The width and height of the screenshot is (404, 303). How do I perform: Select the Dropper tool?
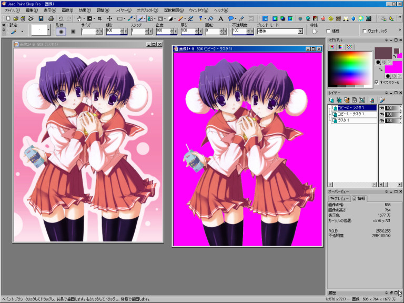(130, 18)
